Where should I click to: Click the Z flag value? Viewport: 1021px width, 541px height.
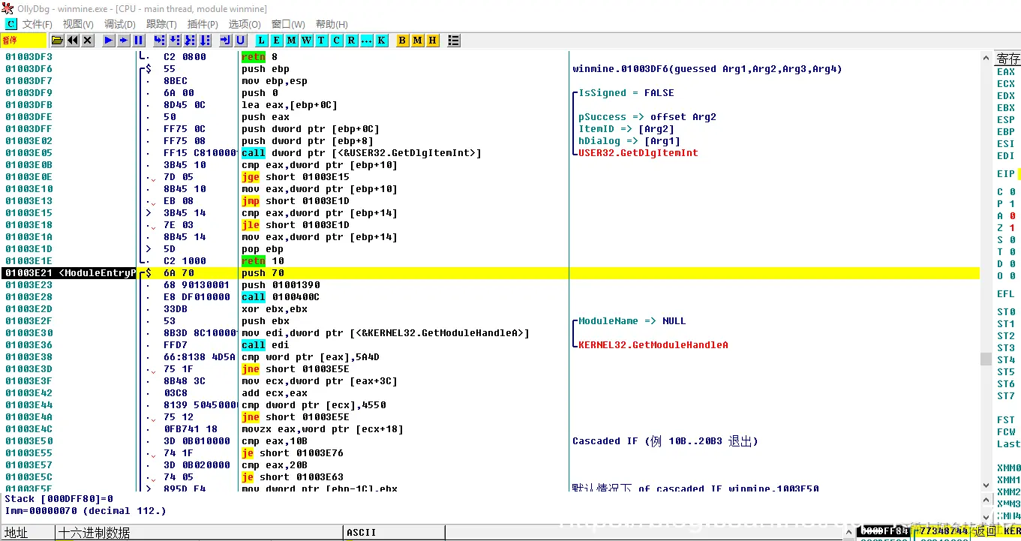pyautogui.click(x=1012, y=228)
